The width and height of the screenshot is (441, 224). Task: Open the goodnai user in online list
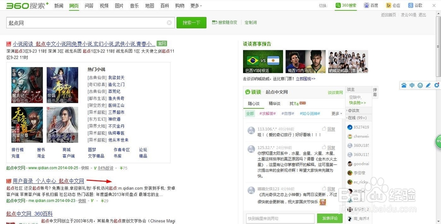pos(358,164)
